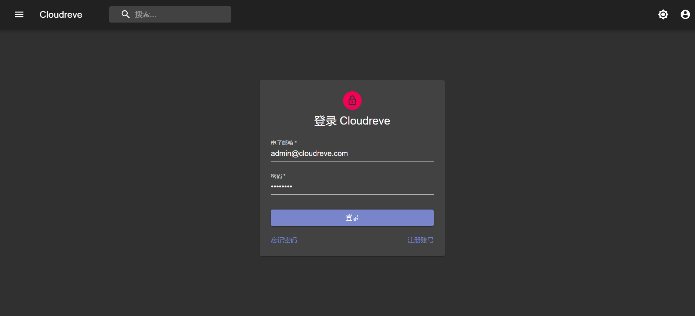Click the Cloudreve title in the header
695x316 pixels.
[61, 14]
